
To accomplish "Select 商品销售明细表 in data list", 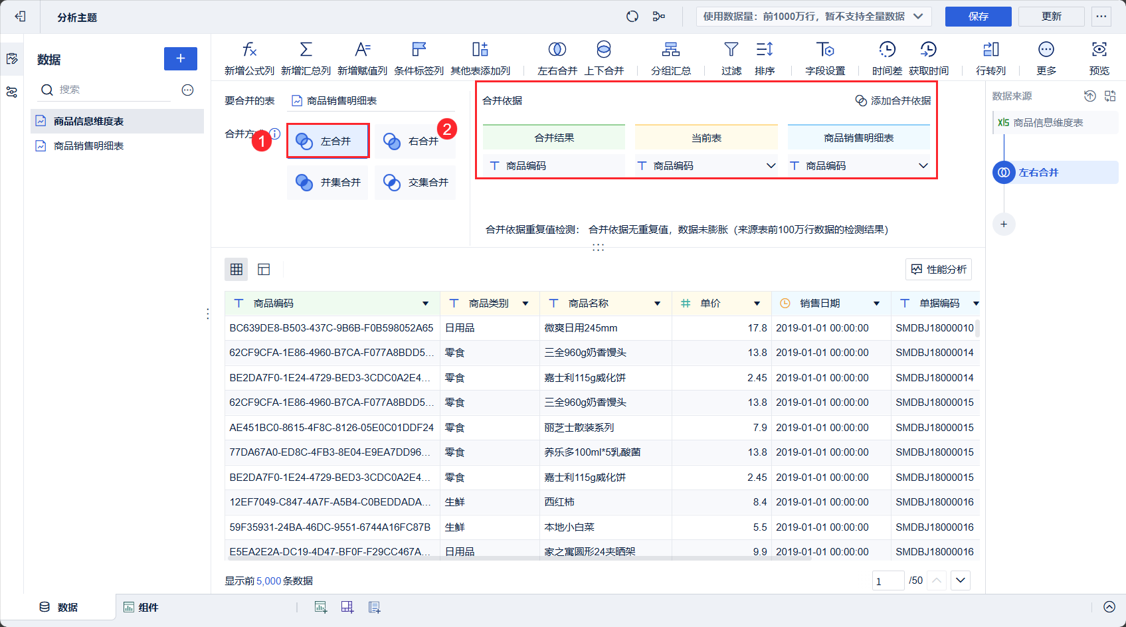I will (x=117, y=145).
